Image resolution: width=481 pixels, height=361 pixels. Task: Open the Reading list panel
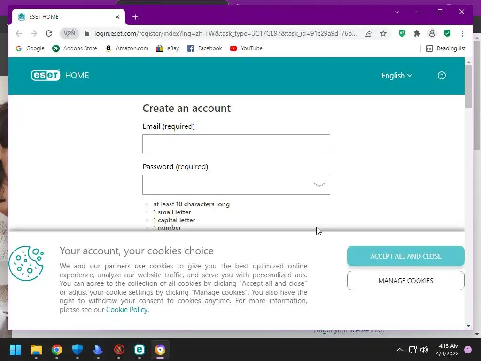coord(446,48)
